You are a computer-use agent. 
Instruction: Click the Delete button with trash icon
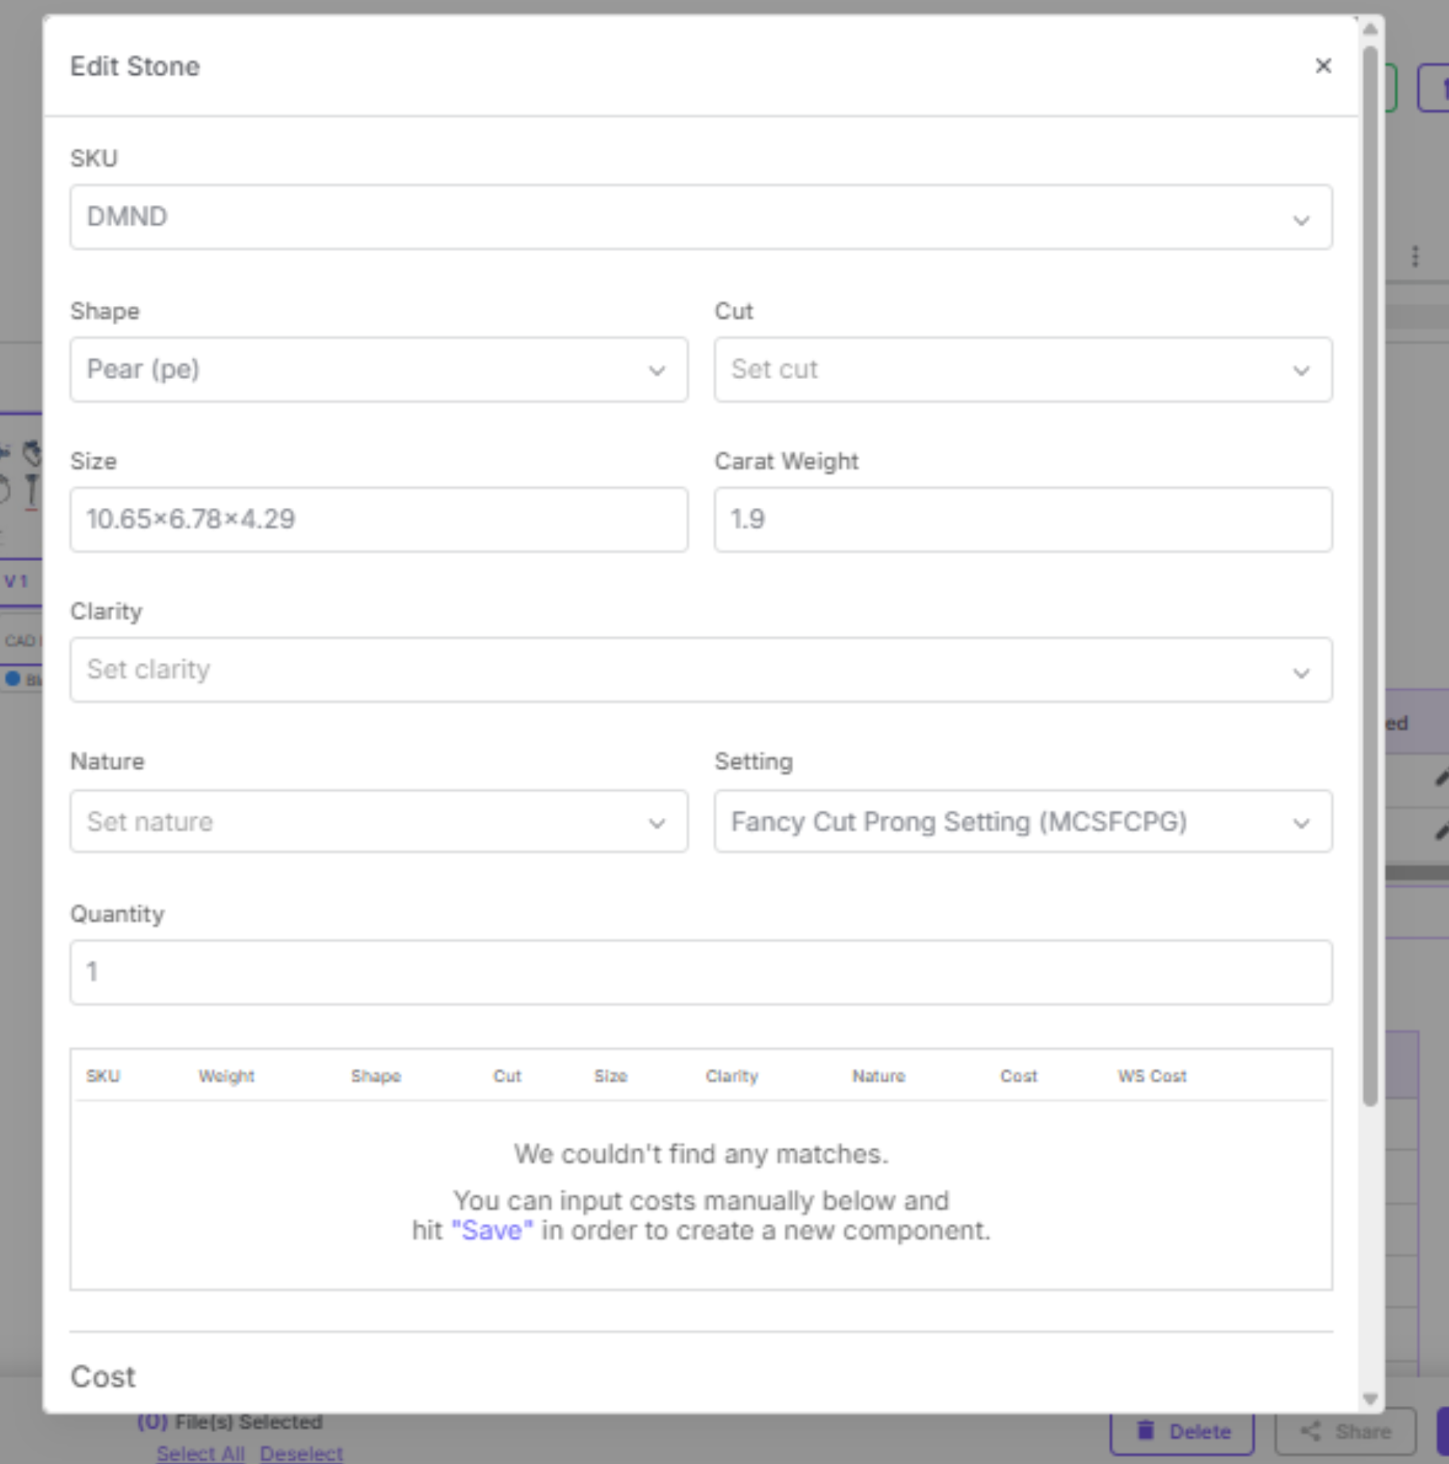(1182, 1431)
